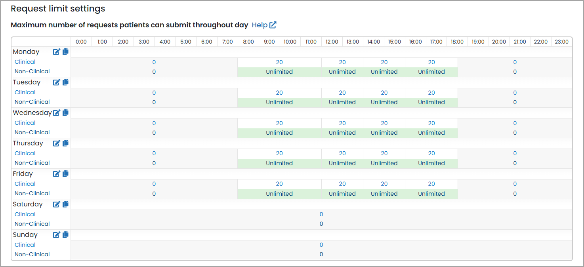This screenshot has width=584, height=267.
Task: Click Saturday's Clinical 0 value
Action: pos(321,214)
